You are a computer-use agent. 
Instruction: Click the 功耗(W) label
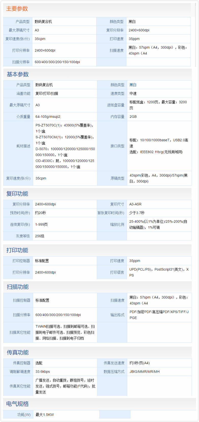coord(24,415)
